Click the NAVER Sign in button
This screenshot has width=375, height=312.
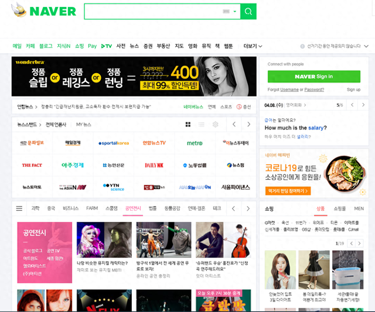coord(314,77)
